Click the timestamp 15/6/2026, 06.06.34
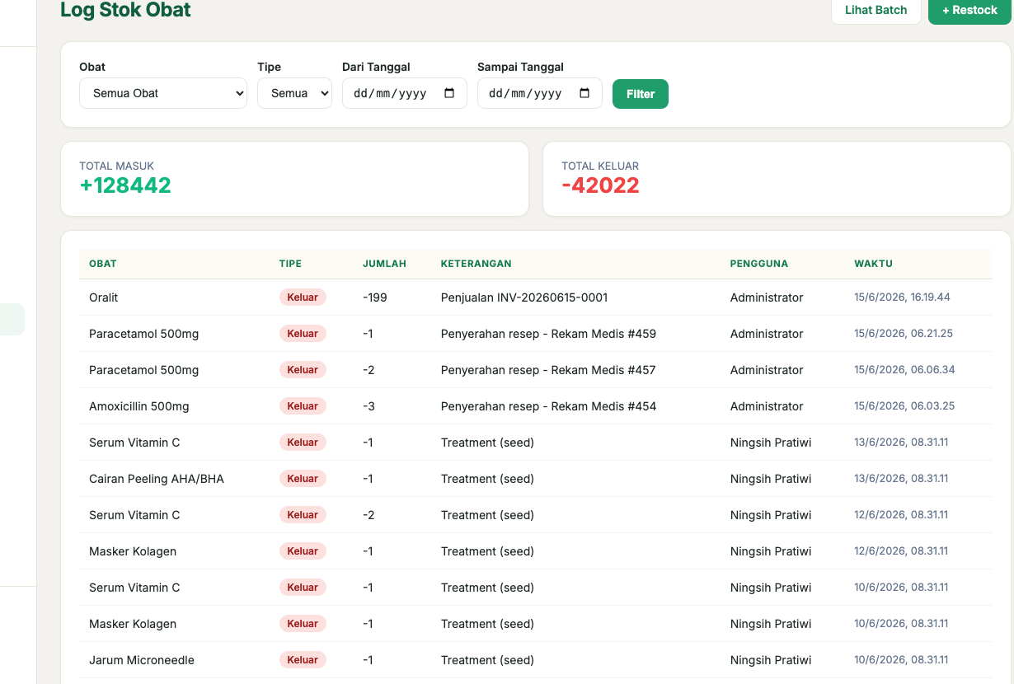 tap(904, 370)
